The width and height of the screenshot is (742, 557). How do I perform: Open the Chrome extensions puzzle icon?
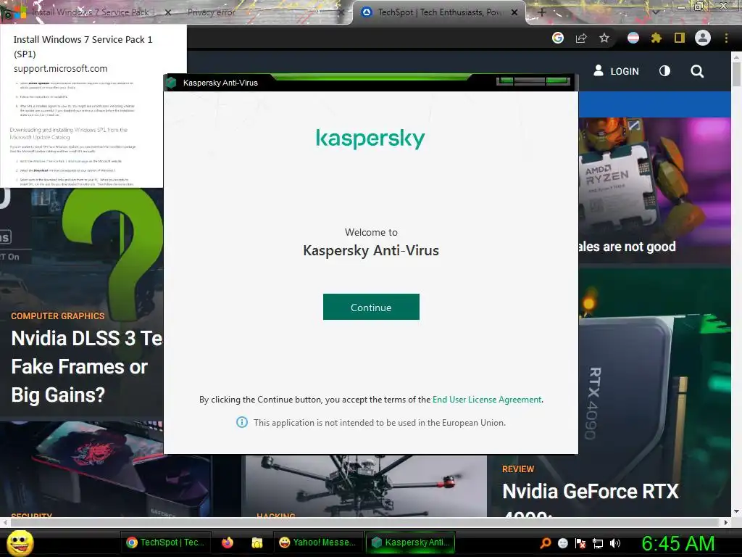[656, 38]
